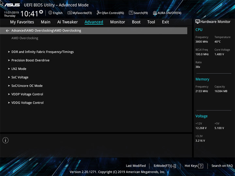
Task: Click the Hardware Monitor screen icon
Action: [197, 22]
